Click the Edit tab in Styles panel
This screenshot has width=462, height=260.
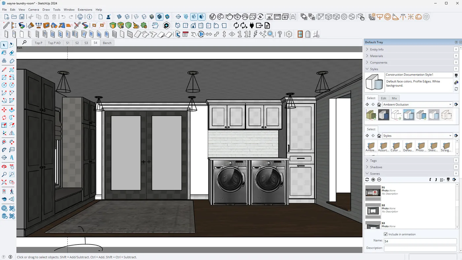pyautogui.click(x=383, y=98)
